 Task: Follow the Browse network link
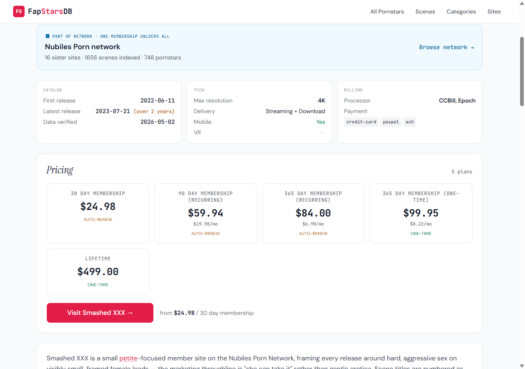click(x=447, y=47)
